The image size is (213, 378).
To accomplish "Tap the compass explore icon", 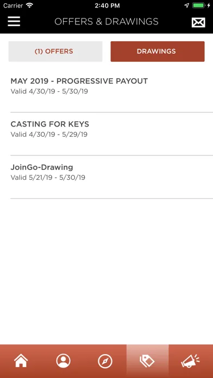I will click(105, 362).
